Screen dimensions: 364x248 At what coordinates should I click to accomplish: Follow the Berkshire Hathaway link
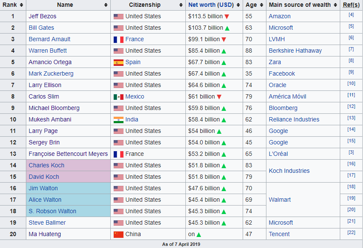coord(295,51)
